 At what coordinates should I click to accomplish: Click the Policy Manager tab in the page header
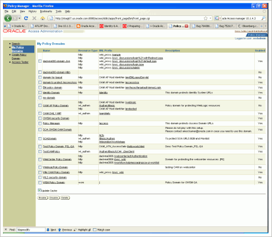(x=257, y=35)
